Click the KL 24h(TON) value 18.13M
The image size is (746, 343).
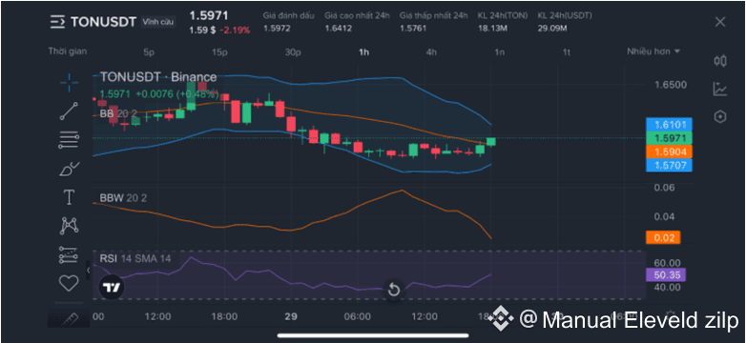click(x=492, y=29)
